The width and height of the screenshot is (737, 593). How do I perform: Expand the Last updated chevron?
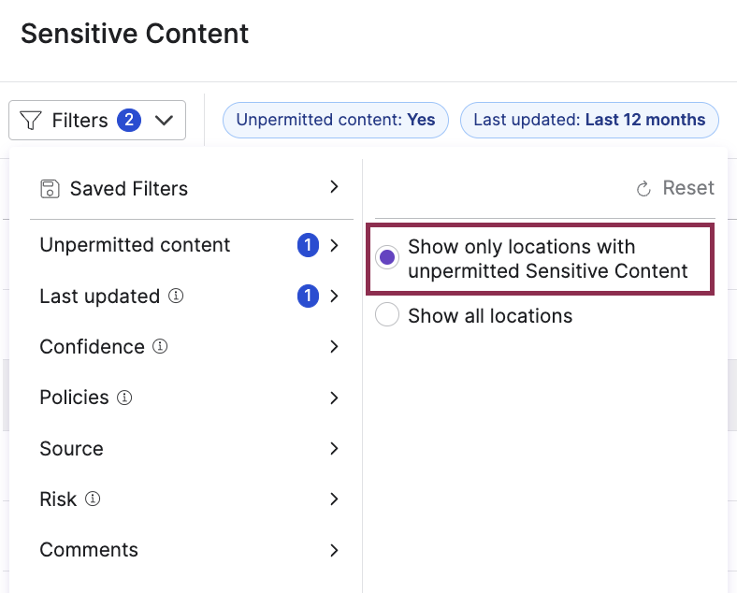[x=334, y=296]
